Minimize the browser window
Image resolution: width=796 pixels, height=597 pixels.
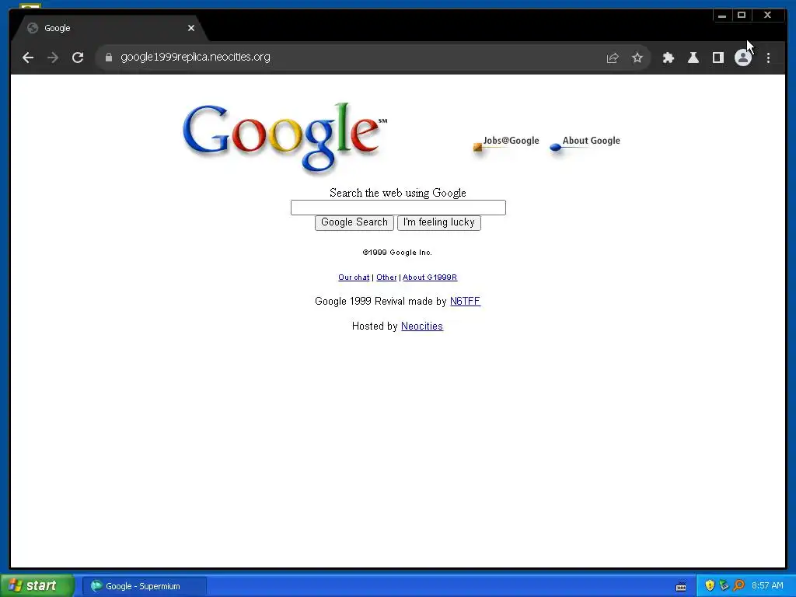(x=722, y=16)
